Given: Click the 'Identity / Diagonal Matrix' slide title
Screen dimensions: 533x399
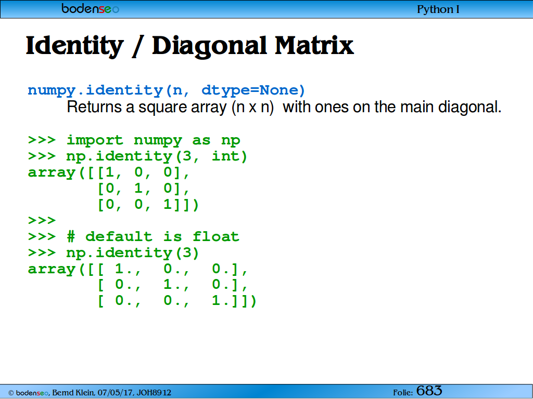Looking at the screenshot, I should point(189,46).
